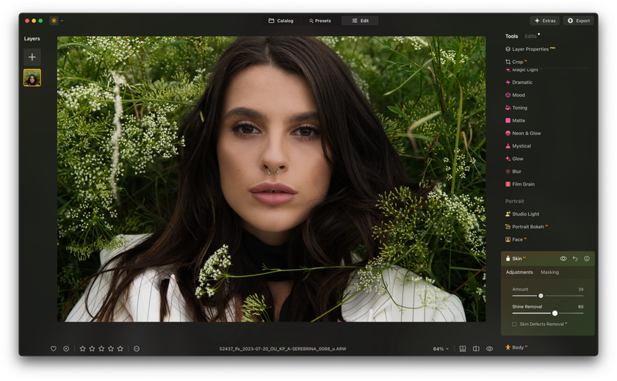Open the Mystical tool
617x381 pixels.
[x=518, y=146]
